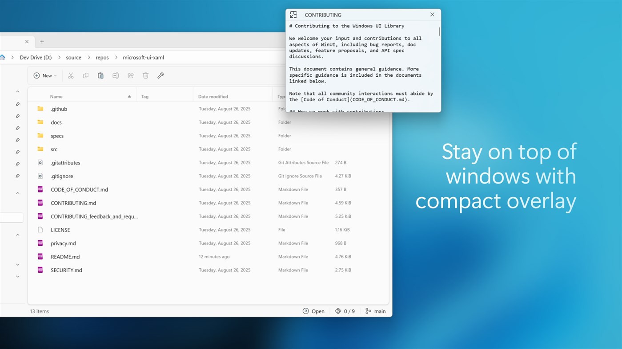Collapse the pinned section with sidebar chevron
Screen dimensions: 622x349
tap(17, 91)
